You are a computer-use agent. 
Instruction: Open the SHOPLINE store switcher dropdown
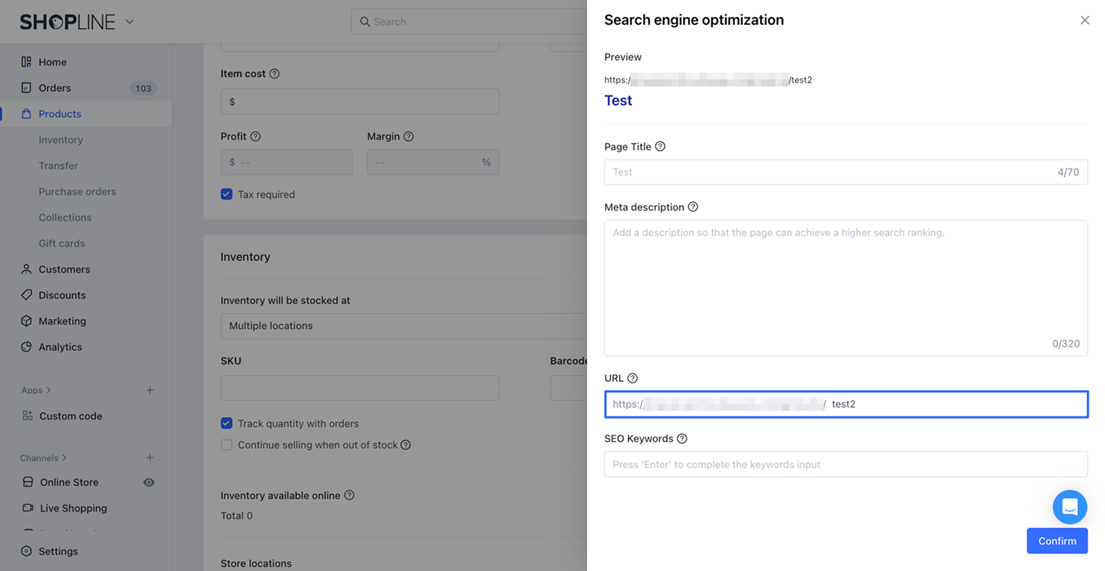129,21
